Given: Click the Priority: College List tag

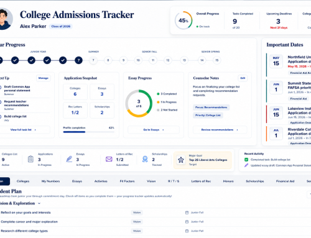Looking at the screenshot, I should coord(208,115).
